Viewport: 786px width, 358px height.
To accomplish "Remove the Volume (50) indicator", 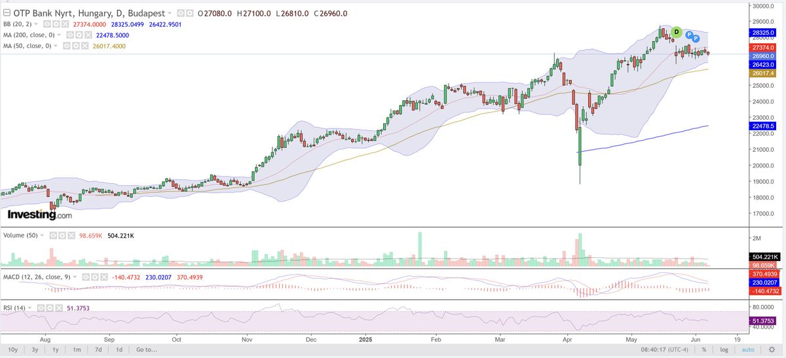I will (71, 236).
